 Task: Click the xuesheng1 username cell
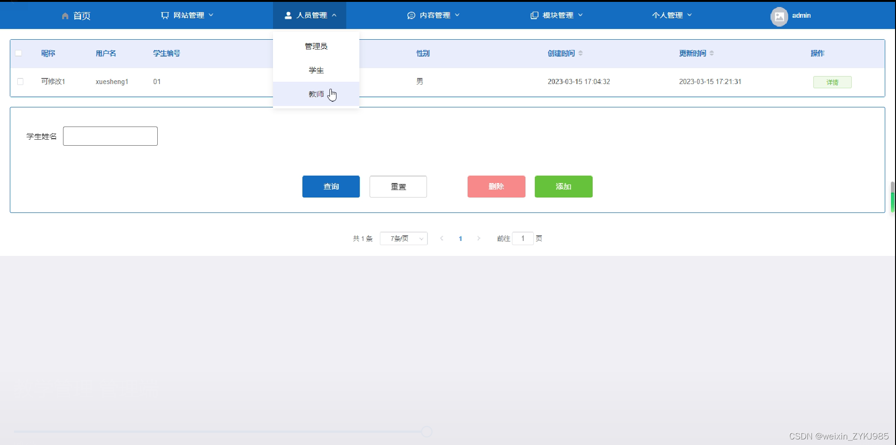(x=112, y=82)
